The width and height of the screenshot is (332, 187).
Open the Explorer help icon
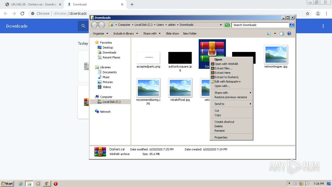(x=289, y=34)
